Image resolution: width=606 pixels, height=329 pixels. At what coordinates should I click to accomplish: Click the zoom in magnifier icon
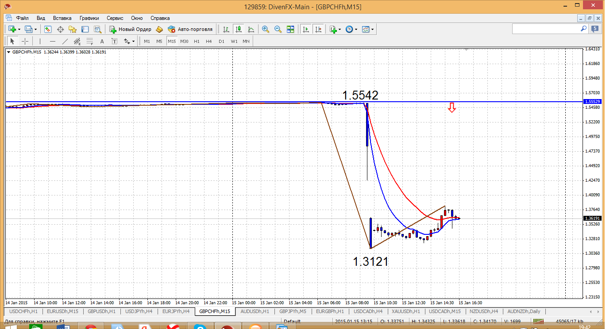pyautogui.click(x=266, y=29)
